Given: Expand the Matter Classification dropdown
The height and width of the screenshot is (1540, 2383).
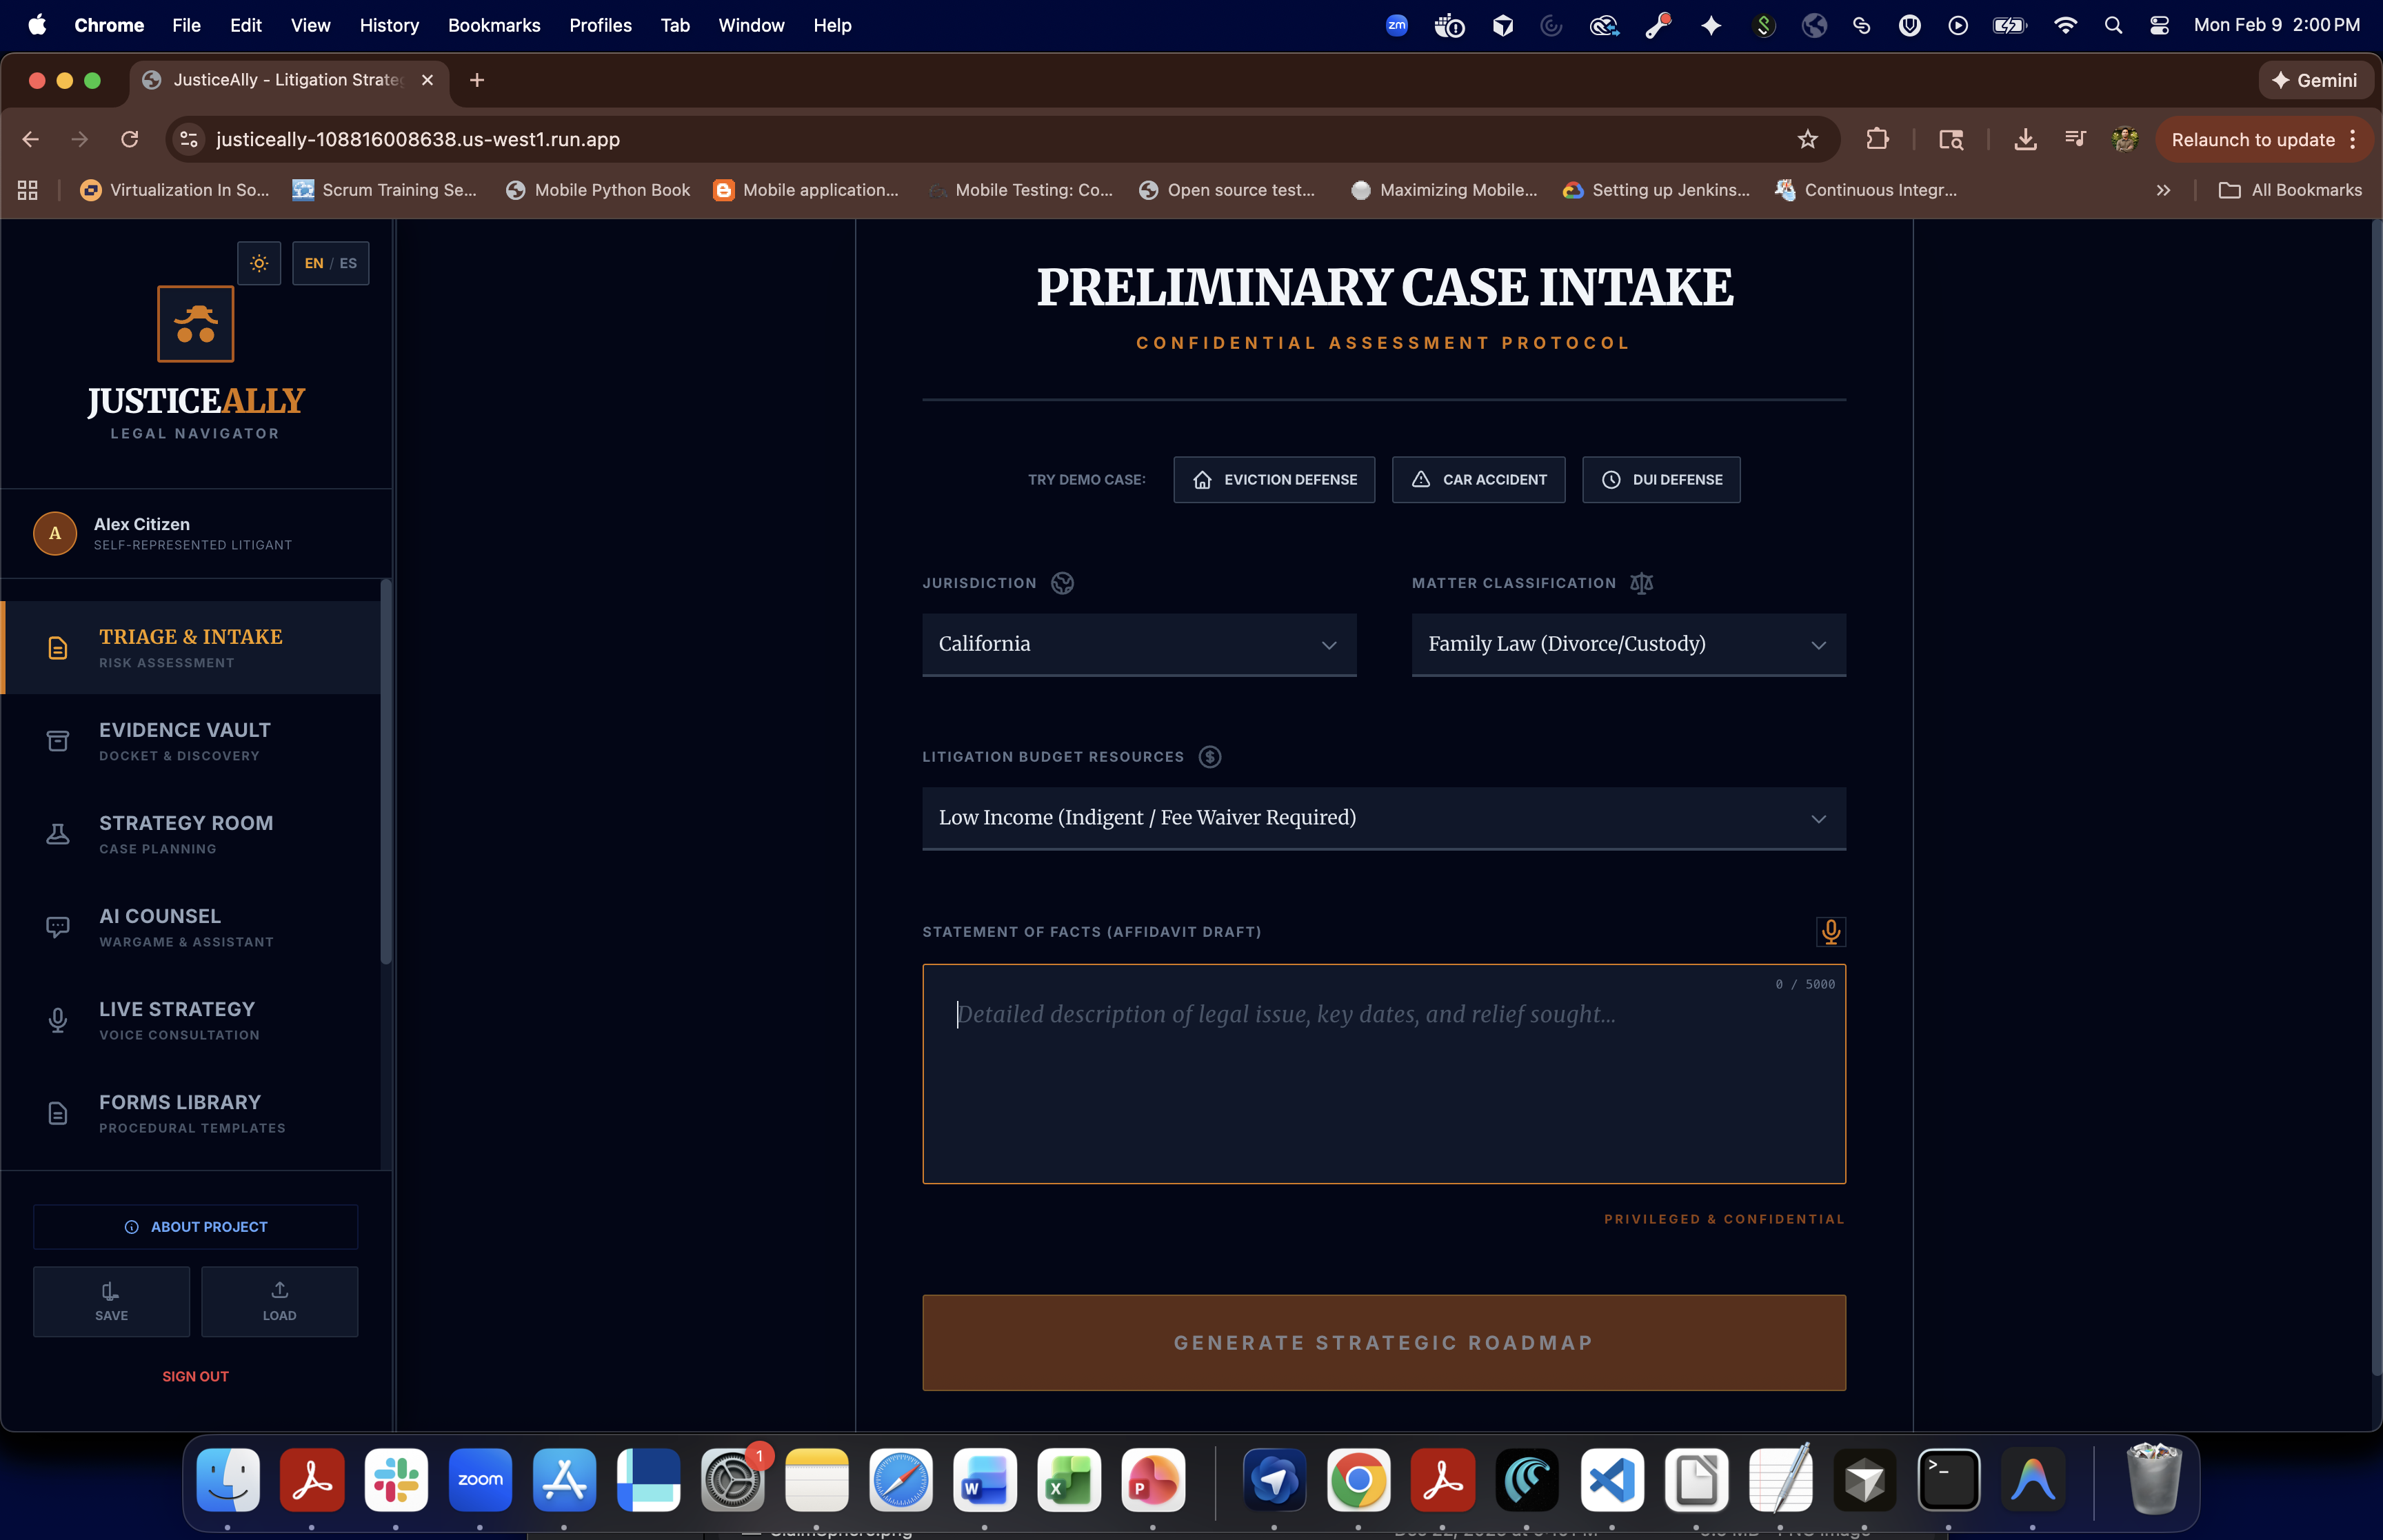Looking at the screenshot, I should coord(1627,644).
